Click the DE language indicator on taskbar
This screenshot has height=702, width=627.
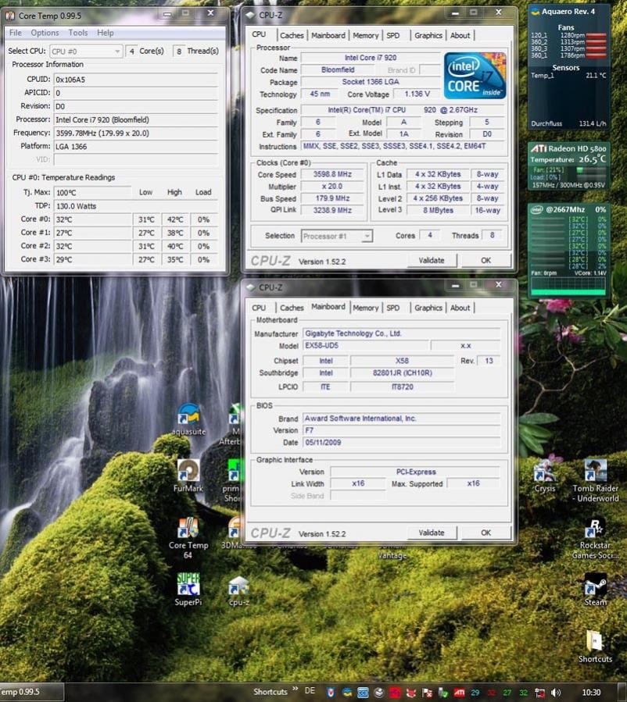310,691
